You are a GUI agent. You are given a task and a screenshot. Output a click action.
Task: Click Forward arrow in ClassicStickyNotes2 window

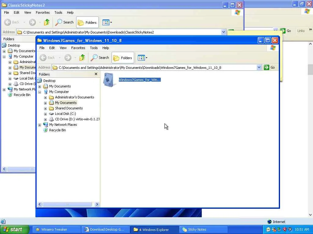click(32, 22)
